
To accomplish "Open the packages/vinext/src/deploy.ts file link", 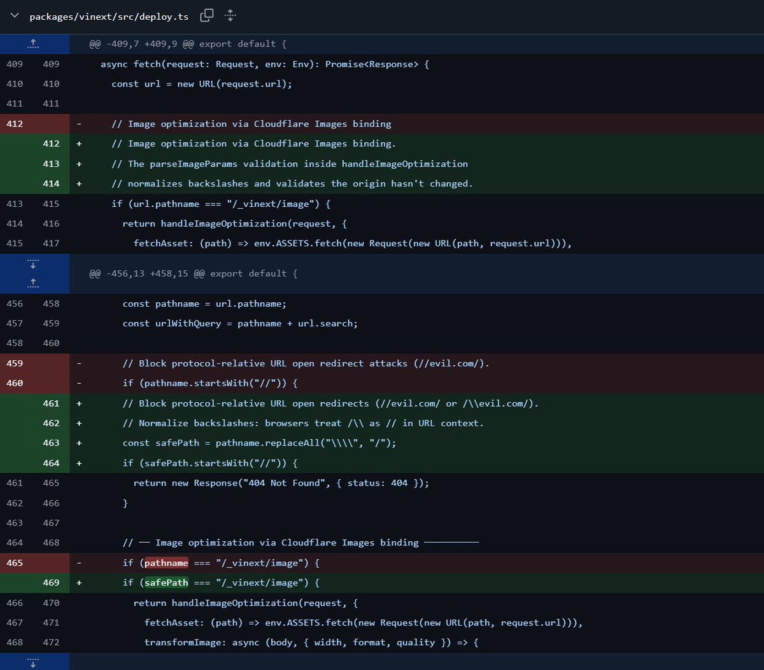I will [109, 17].
